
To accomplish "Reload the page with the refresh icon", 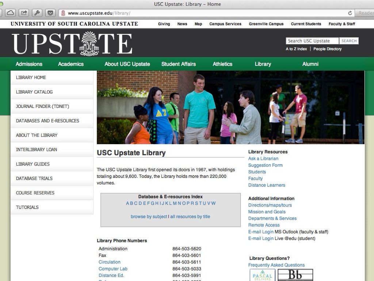I will click(350, 13).
